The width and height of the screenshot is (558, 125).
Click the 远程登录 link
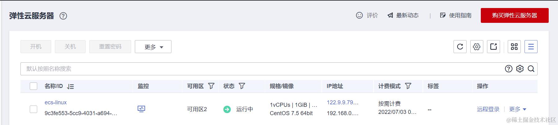488,109
